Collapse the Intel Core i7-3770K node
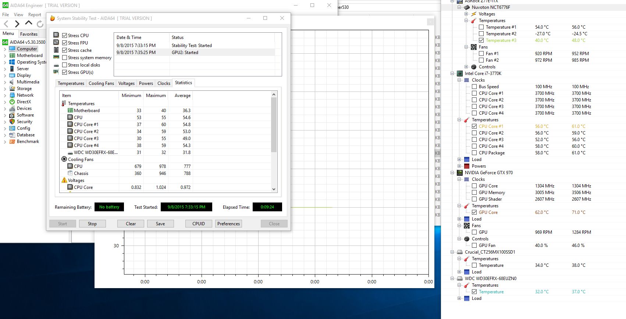Image resolution: width=626 pixels, height=319 pixels. pos(452,74)
